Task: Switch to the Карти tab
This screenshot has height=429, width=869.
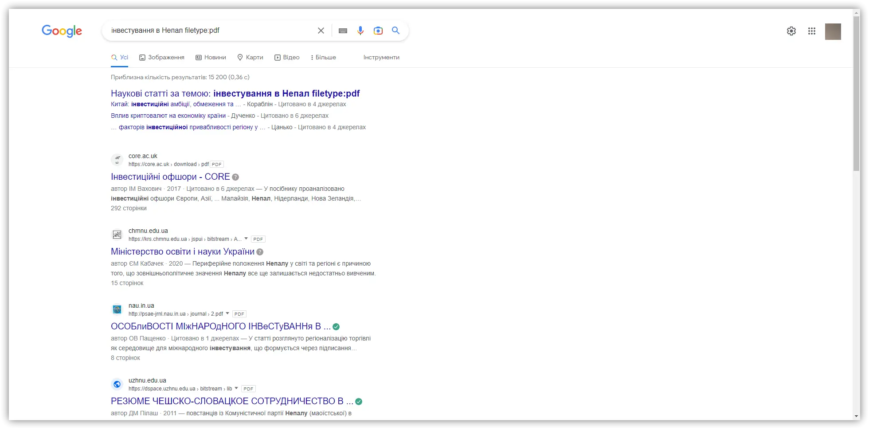Action: [x=251, y=58]
